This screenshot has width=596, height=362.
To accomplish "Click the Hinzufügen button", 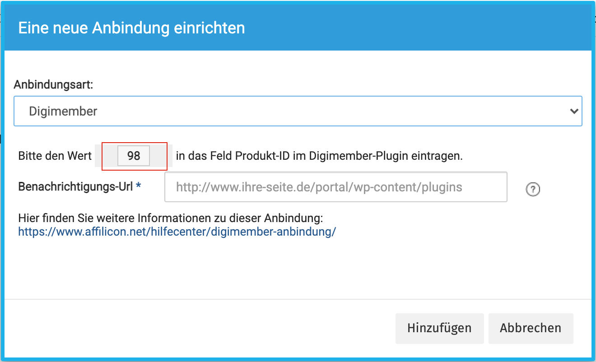I will click(x=439, y=328).
